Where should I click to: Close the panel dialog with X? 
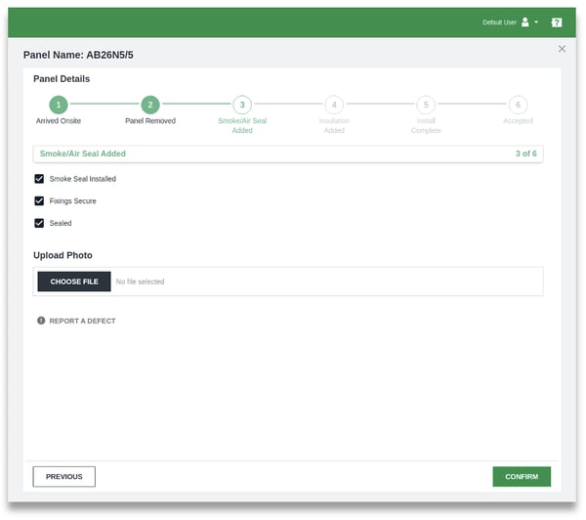click(x=562, y=48)
